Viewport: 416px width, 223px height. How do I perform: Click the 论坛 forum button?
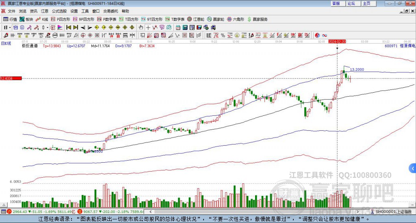pyautogui.click(x=353, y=3)
